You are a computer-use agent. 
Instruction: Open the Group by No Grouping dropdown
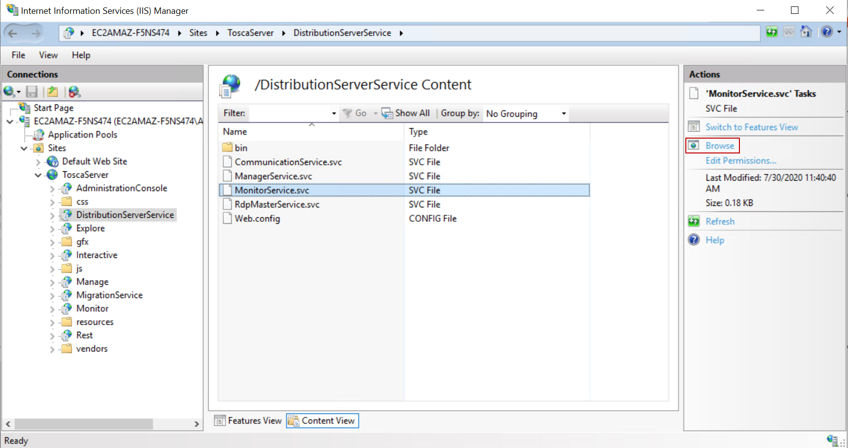tap(563, 113)
